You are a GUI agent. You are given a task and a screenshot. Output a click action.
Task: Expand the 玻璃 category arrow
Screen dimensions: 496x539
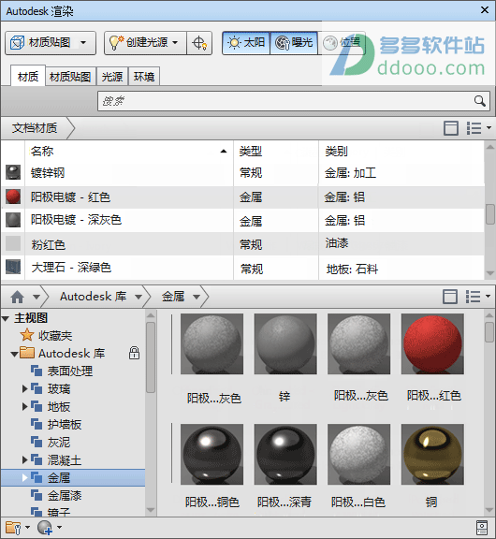click(x=24, y=388)
